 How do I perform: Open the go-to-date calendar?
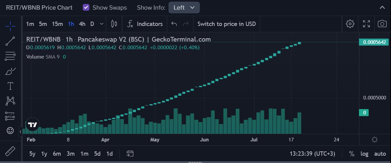(x=130, y=154)
